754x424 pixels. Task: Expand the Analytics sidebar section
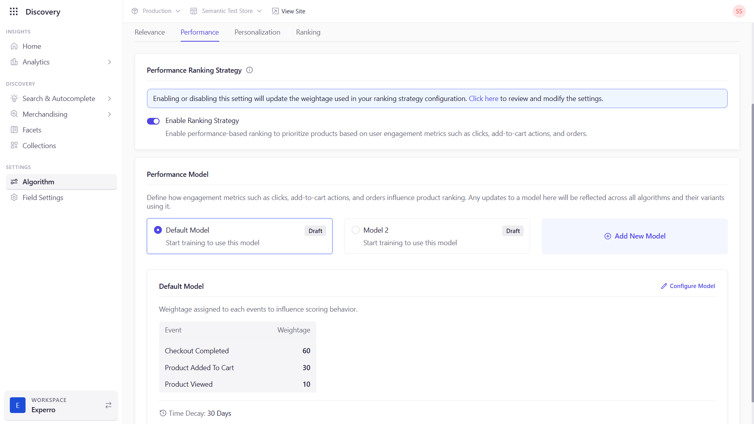point(109,62)
